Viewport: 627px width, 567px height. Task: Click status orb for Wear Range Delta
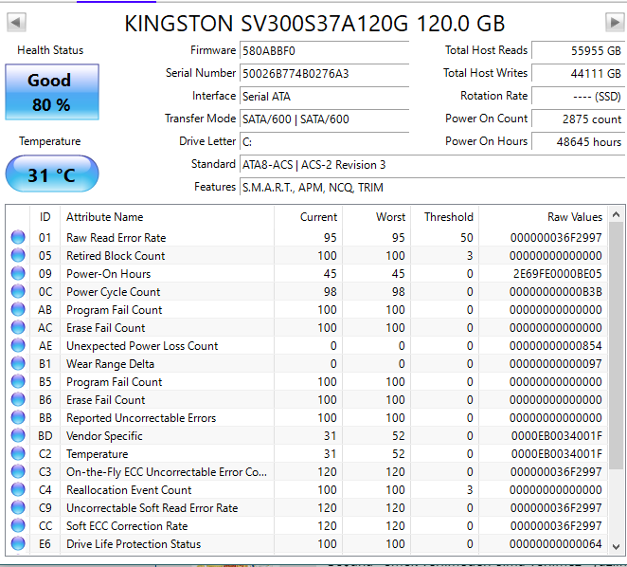(18, 363)
